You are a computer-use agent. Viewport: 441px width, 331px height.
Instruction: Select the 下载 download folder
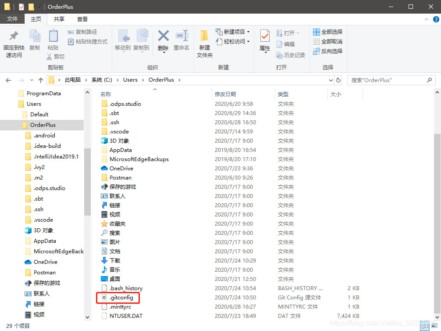(x=110, y=261)
